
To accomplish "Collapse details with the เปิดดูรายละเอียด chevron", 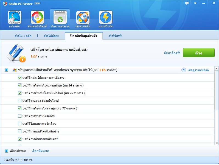I will (184, 70).
